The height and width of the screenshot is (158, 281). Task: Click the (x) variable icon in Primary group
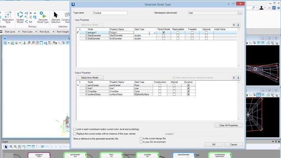point(31,22)
